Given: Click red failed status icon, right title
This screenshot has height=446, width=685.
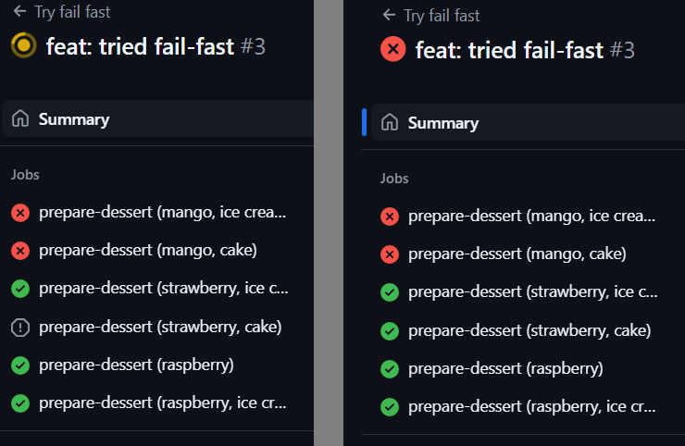Looking at the screenshot, I should pyautogui.click(x=393, y=49).
